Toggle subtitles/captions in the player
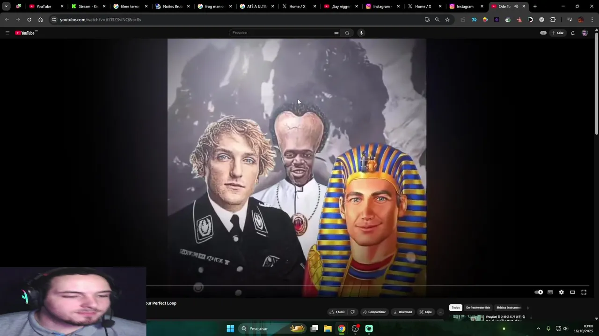 (550, 292)
